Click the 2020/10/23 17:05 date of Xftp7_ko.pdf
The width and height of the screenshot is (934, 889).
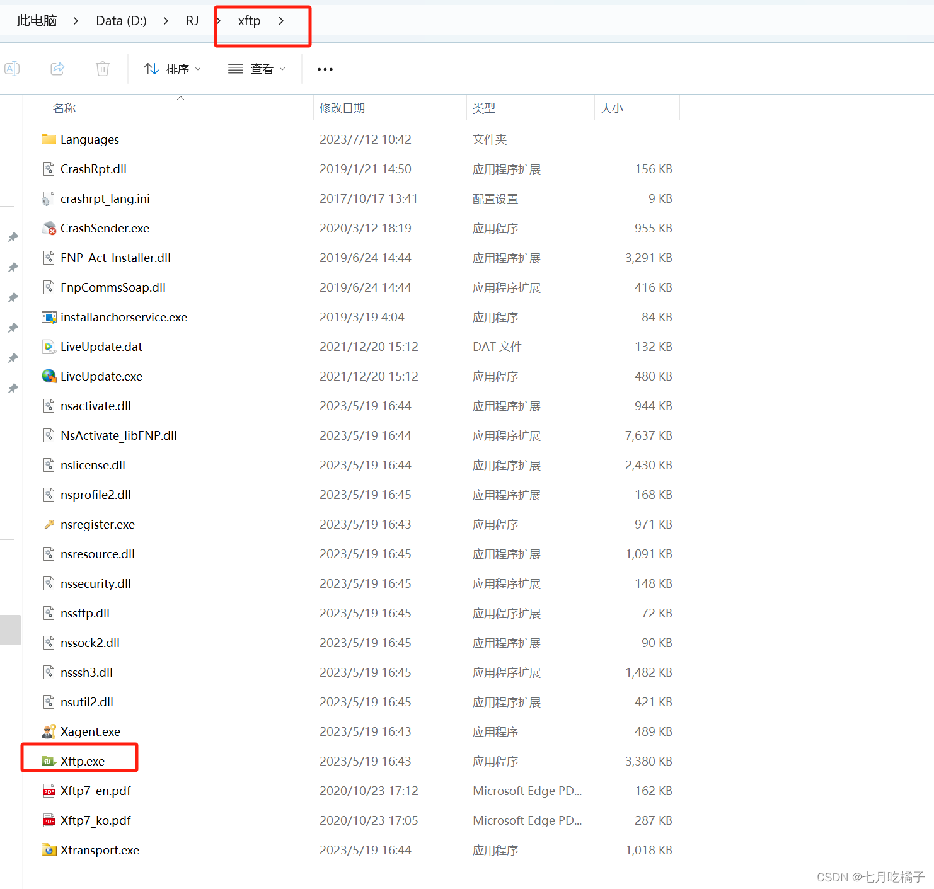tap(369, 820)
